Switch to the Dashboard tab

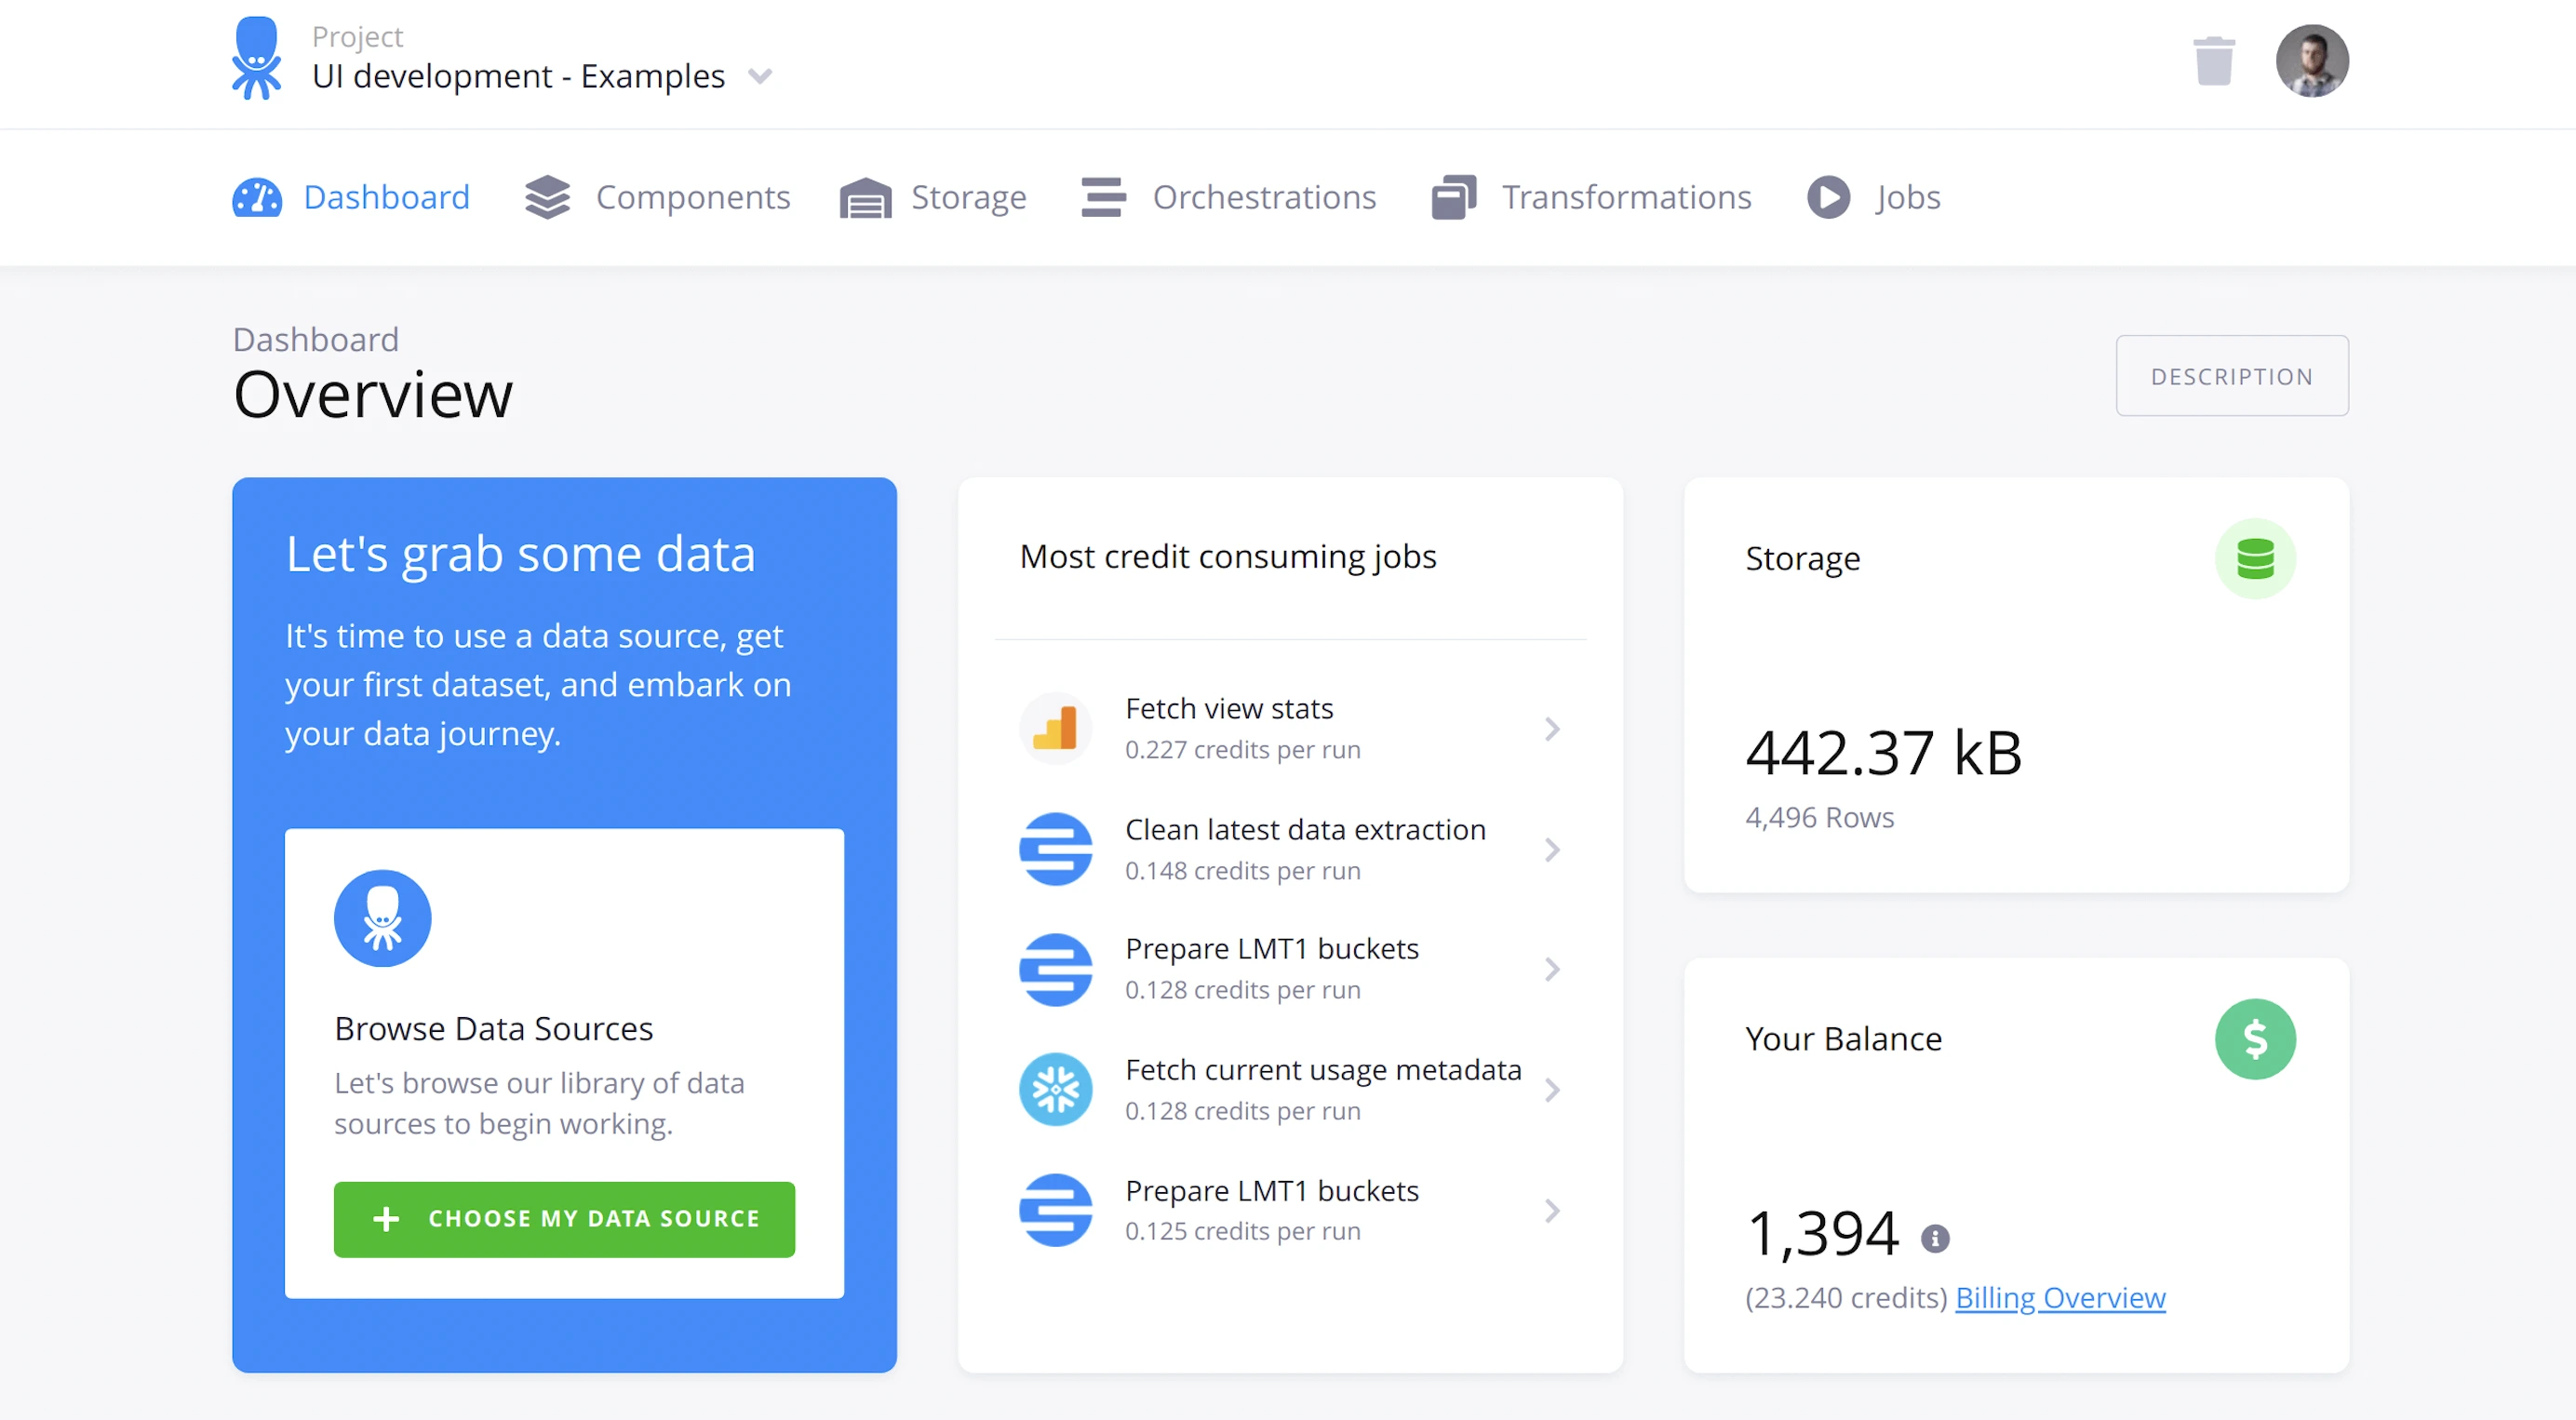point(352,197)
